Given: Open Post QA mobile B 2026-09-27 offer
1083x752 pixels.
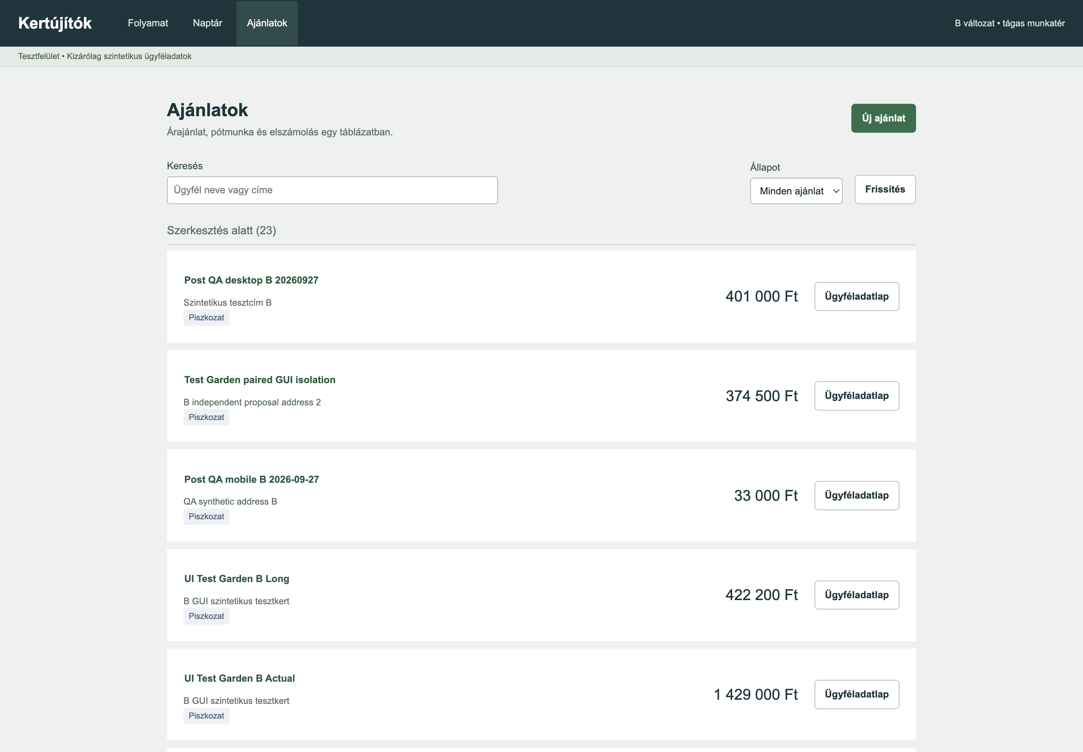Looking at the screenshot, I should pos(252,480).
